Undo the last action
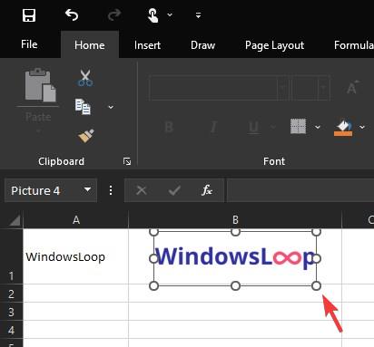The height and width of the screenshot is (347, 374). (x=72, y=14)
